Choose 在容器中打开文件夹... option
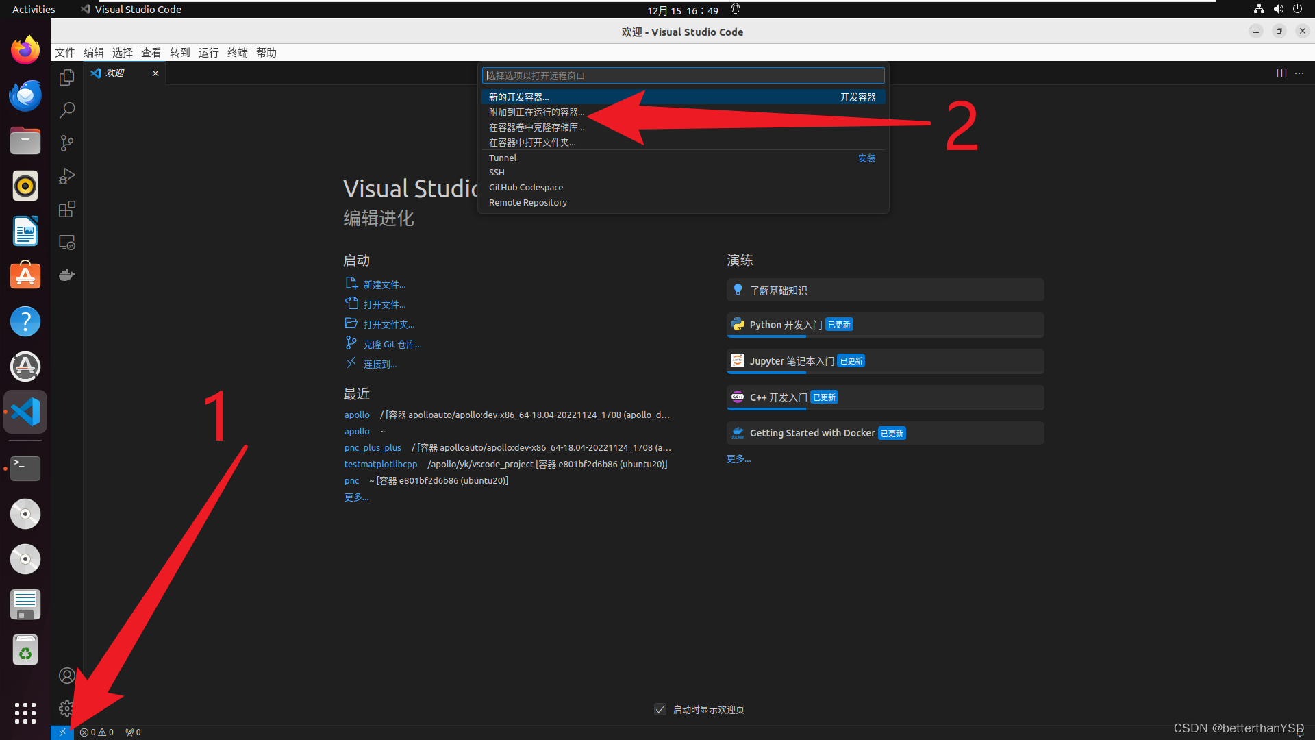The image size is (1315, 740). (683, 143)
